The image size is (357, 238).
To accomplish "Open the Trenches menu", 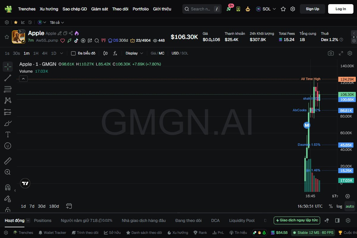I will 27,9.
